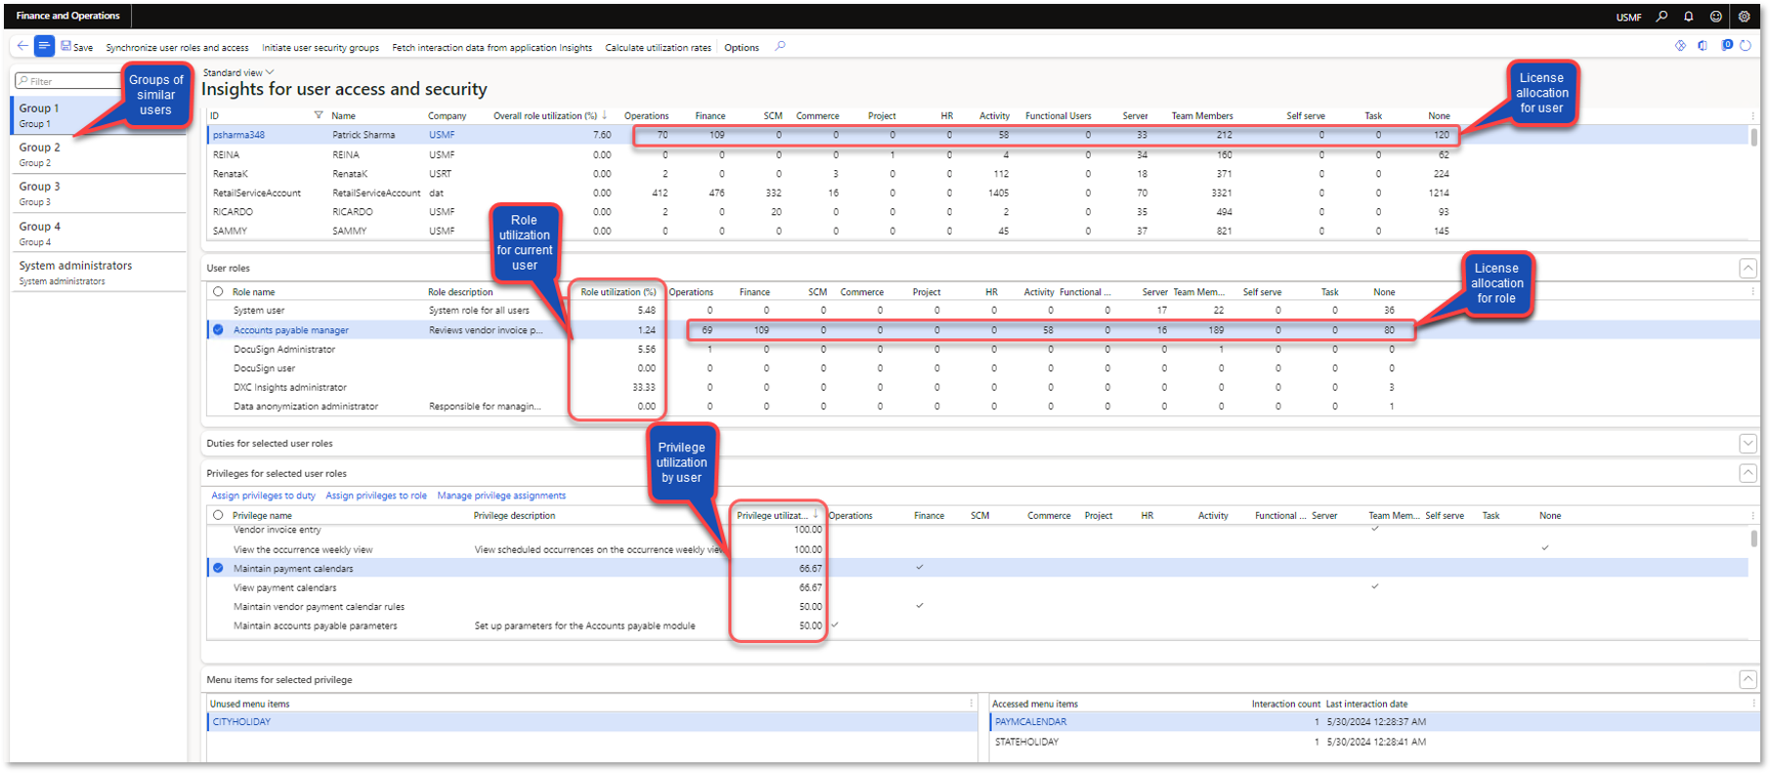Viewport: 1771px width, 773px height.
Task: Click the Role utilization (%) column header
Action: click(x=618, y=291)
